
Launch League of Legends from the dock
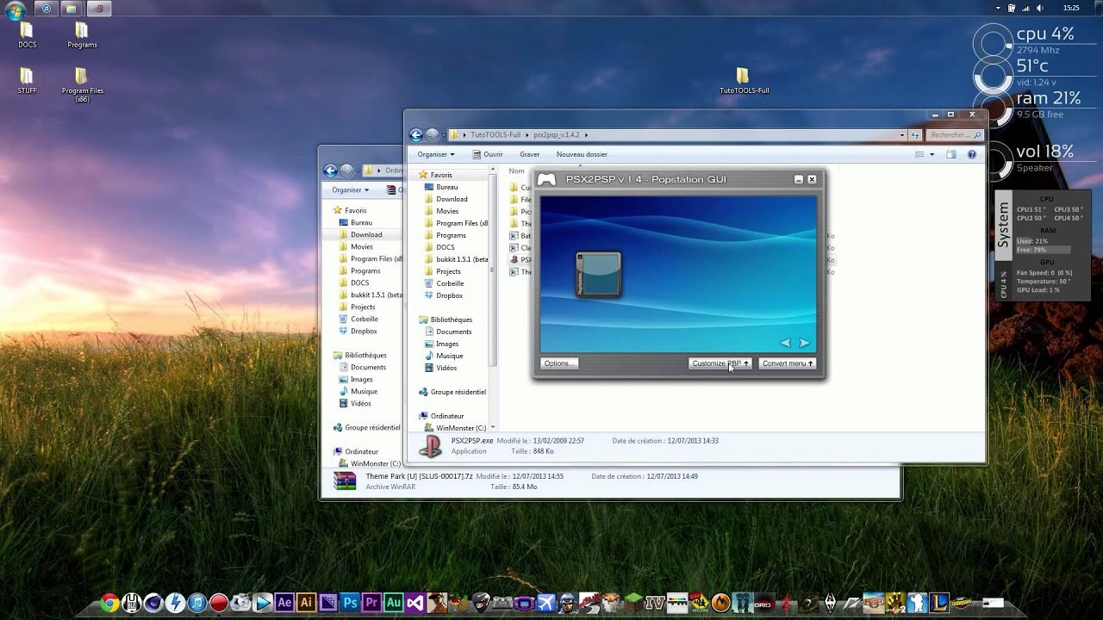939,603
